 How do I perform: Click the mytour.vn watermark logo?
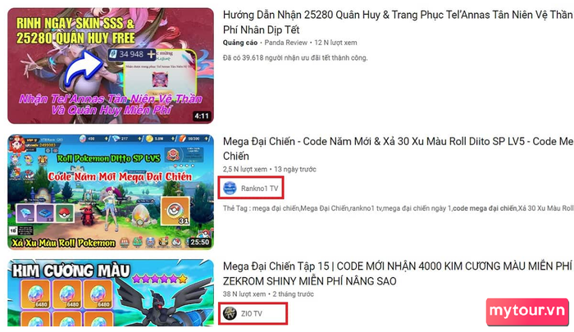[527, 312]
